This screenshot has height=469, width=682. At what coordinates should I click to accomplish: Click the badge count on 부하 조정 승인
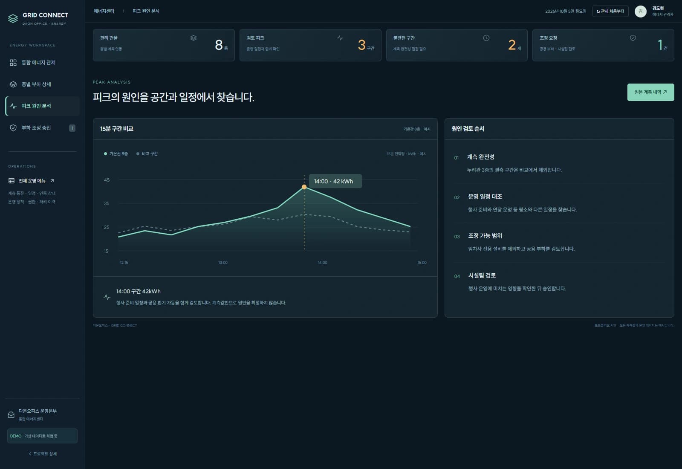pyautogui.click(x=72, y=128)
